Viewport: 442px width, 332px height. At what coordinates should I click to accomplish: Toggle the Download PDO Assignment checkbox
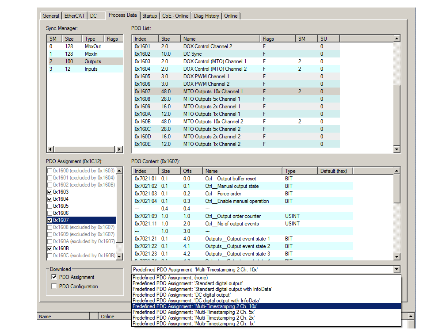[54, 277]
